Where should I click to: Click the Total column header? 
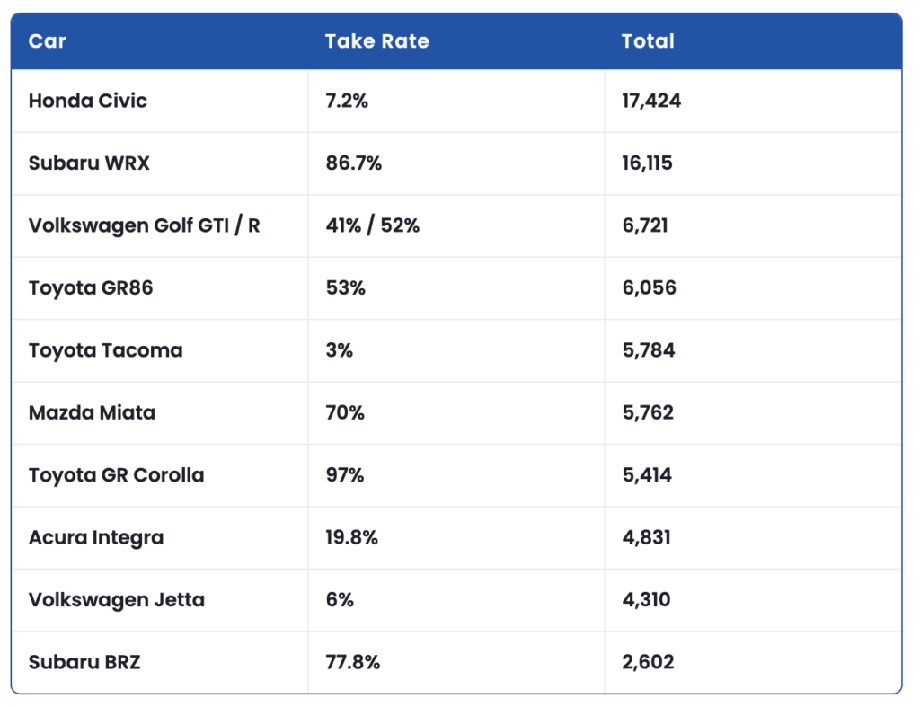(x=648, y=41)
